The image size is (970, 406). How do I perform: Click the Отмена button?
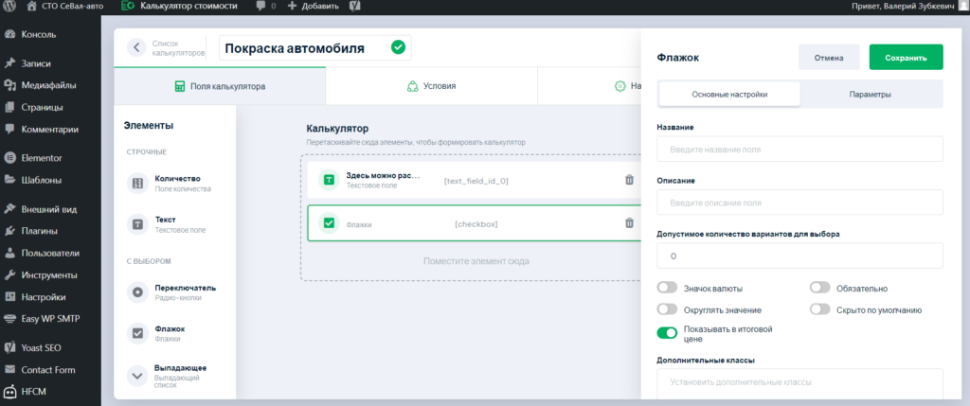[829, 58]
